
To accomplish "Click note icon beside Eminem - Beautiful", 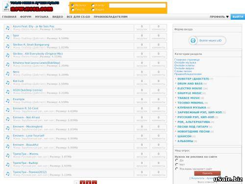I will (7, 146).
